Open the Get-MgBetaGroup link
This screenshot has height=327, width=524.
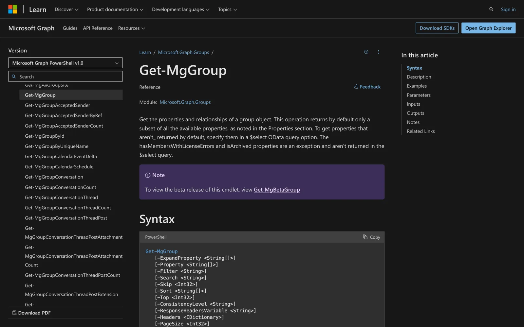(x=277, y=190)
